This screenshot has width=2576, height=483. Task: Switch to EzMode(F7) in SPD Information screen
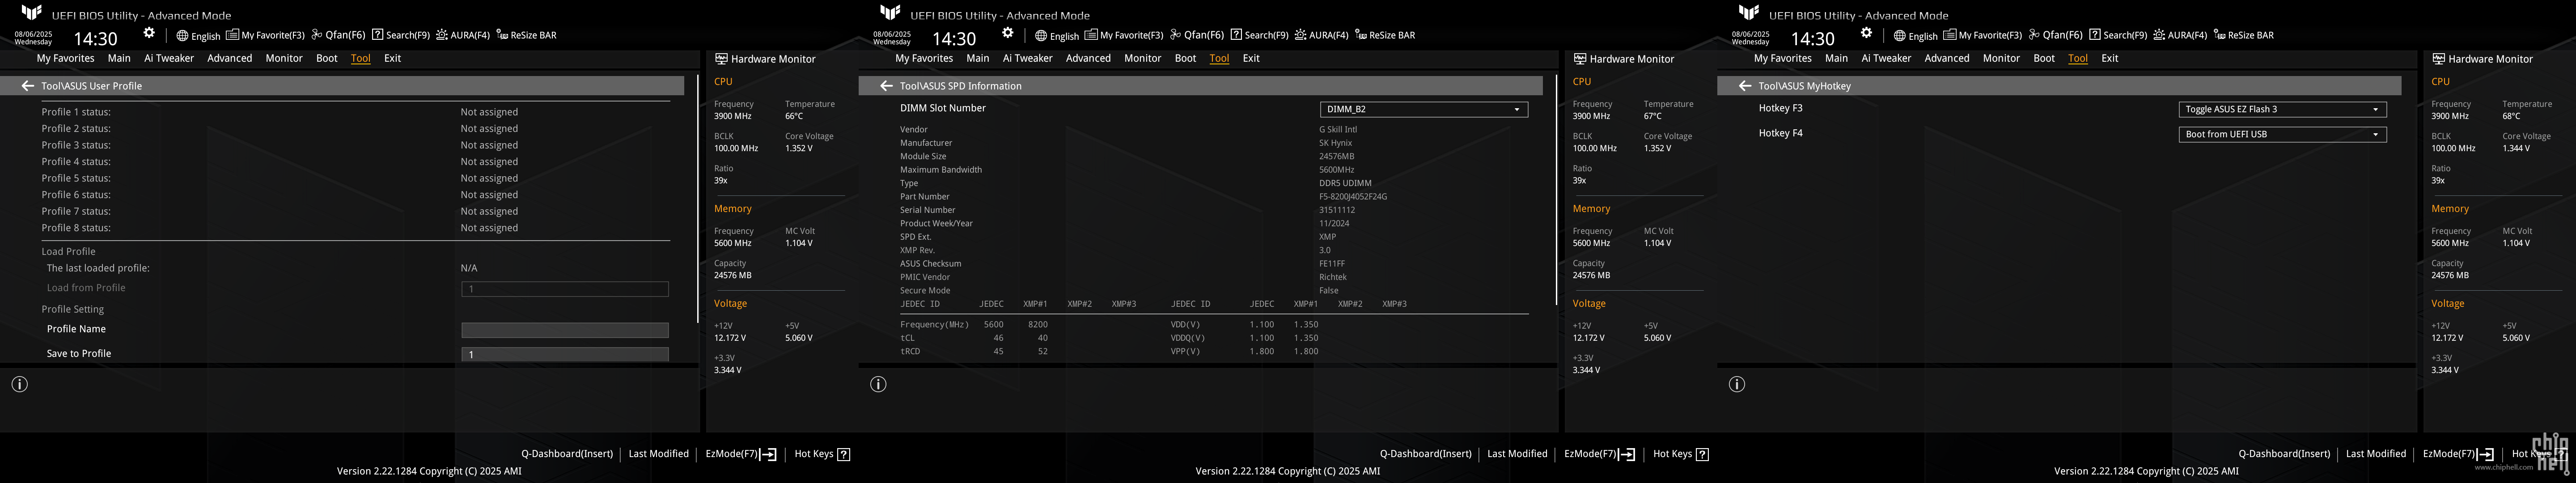(1600, 454)
